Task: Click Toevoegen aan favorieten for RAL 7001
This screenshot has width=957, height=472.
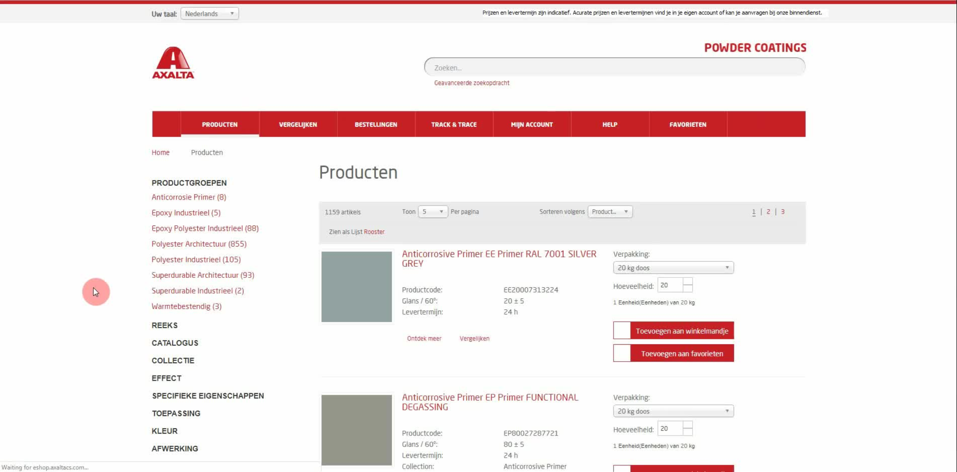Action: click(x=673, y=353)
